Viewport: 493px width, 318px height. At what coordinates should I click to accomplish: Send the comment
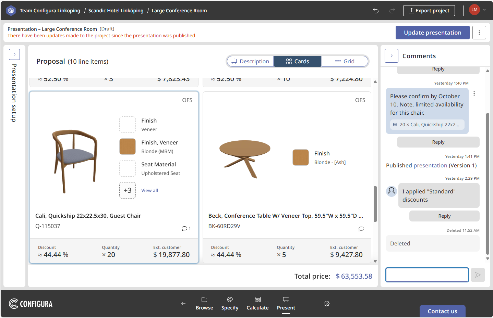click(x=478, y=275)
